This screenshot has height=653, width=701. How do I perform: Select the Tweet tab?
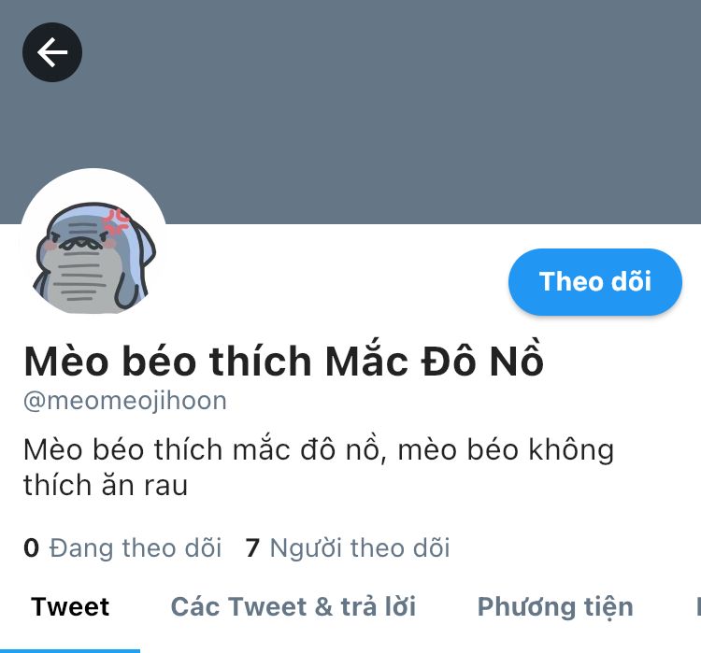(70, 606)
